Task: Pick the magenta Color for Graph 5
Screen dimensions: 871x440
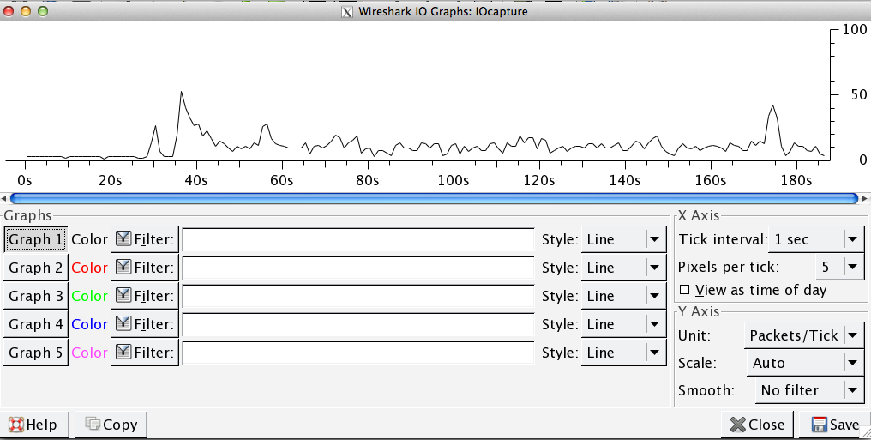Action: tap(89, 353)
